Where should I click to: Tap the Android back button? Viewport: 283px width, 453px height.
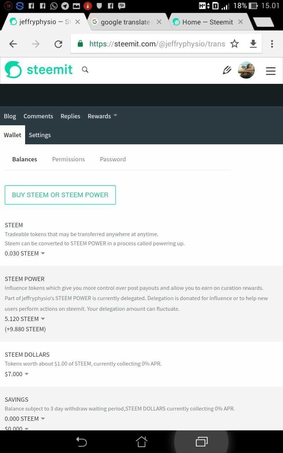tap(81, 441)
